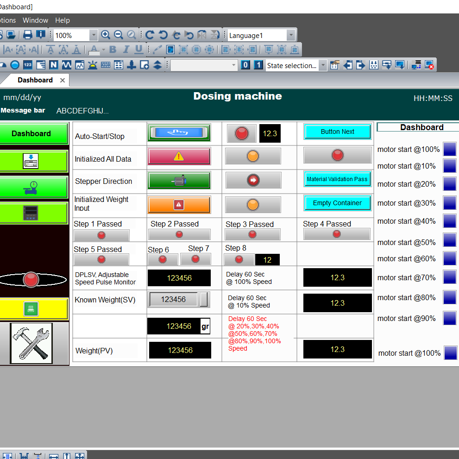Click the Empty Container button

[337, 203]
